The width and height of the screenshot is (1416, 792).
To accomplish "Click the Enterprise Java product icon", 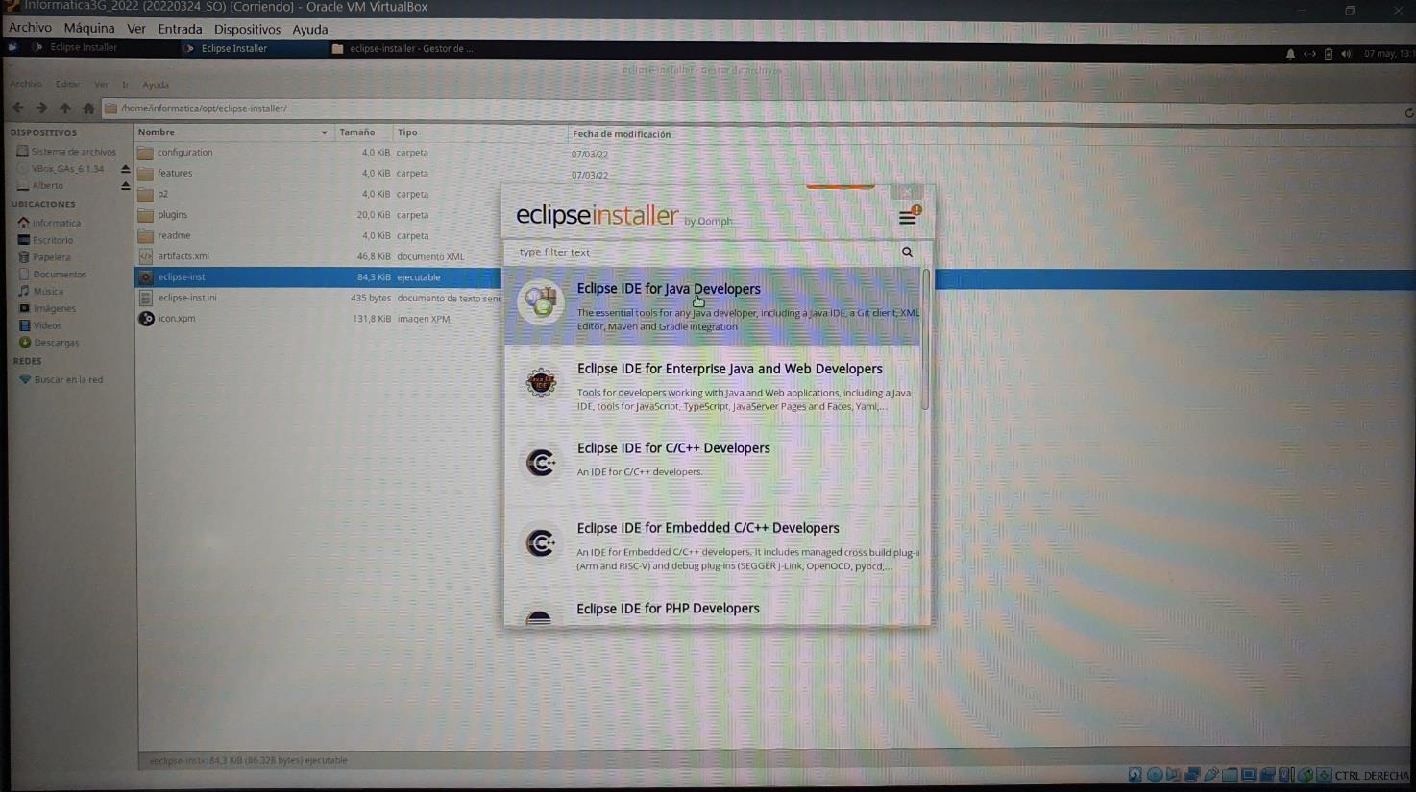I will pyautogui.click(x=541, y=383).
